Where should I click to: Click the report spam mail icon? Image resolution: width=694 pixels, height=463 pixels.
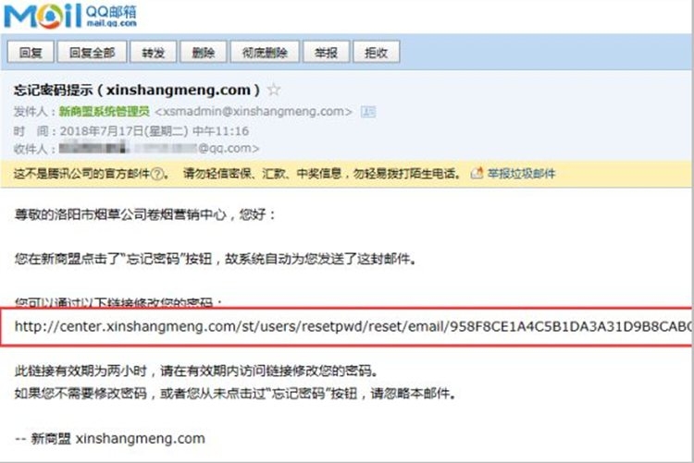point(477,173)
